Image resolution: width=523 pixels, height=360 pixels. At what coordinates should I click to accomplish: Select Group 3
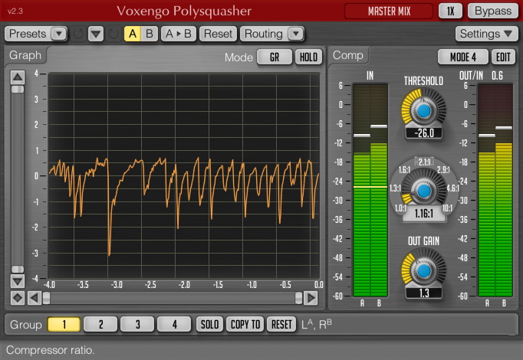tap(137, 324)
